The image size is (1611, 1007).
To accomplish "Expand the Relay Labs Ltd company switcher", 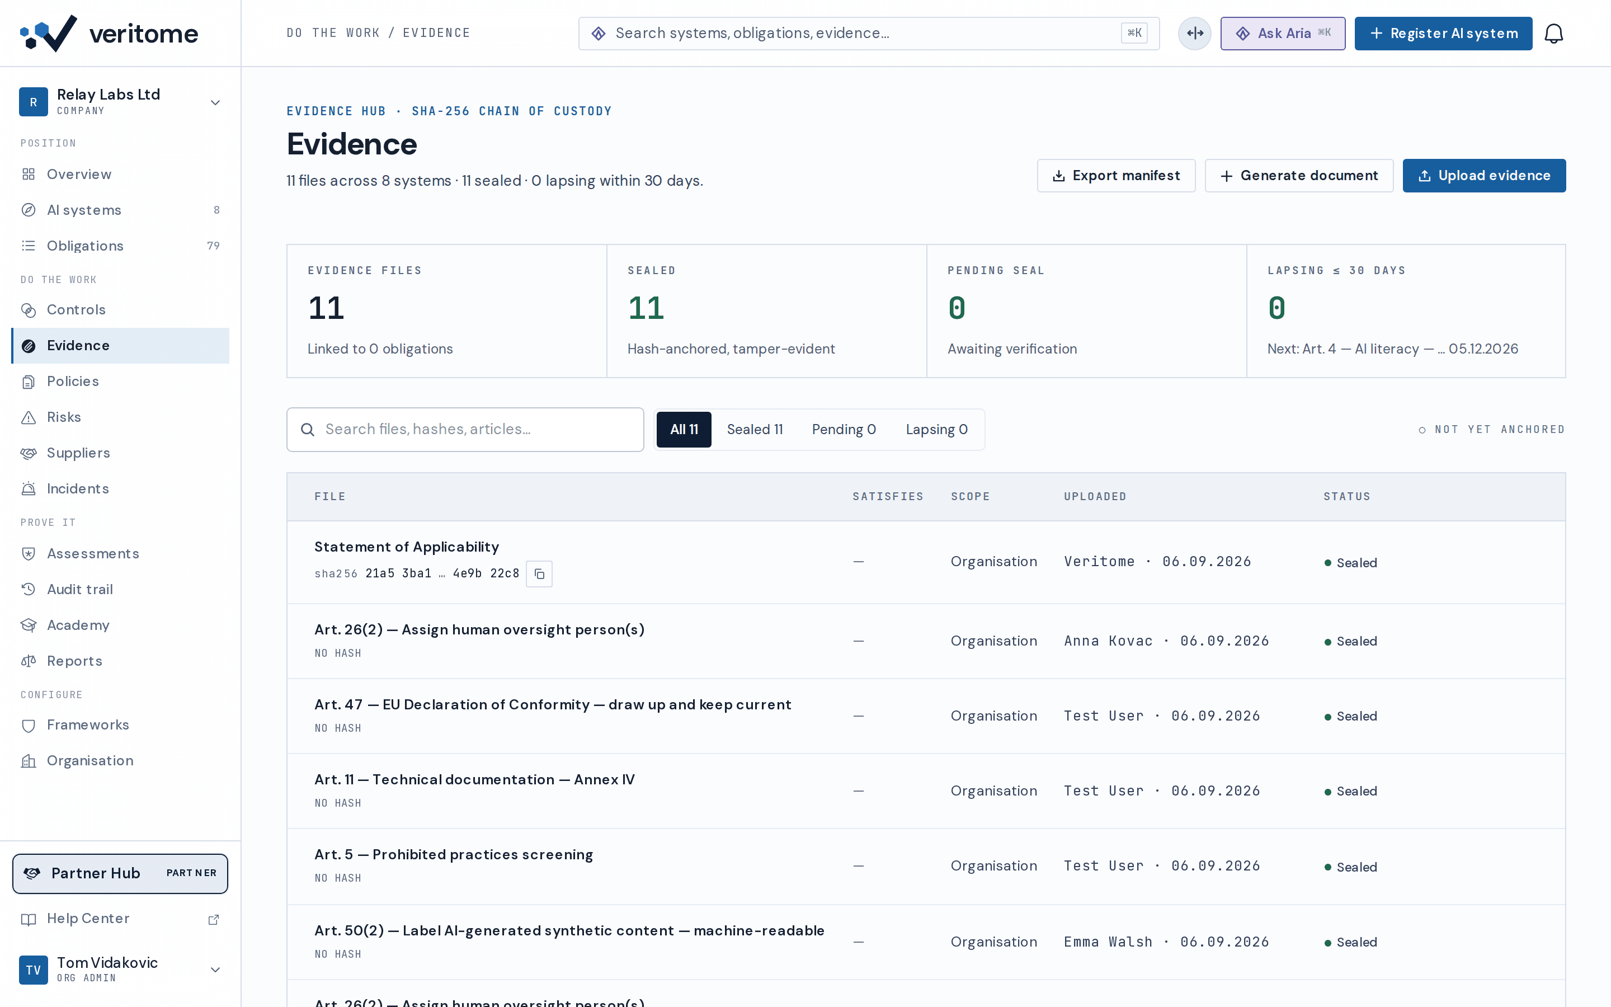I will [x=215, y=102].
